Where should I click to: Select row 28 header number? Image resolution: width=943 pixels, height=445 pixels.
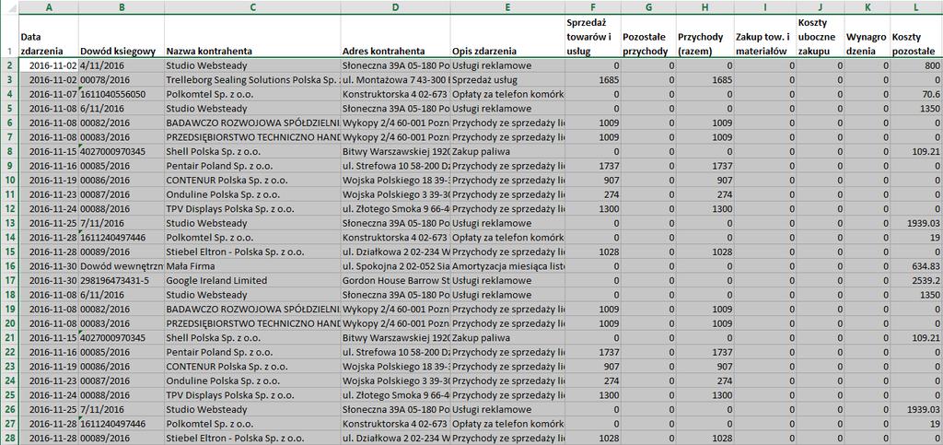[x=9, y=439]
